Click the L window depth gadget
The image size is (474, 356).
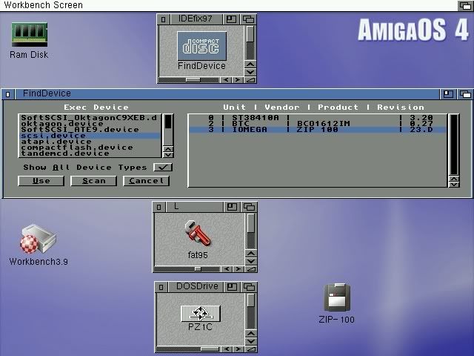click(249, 207)
